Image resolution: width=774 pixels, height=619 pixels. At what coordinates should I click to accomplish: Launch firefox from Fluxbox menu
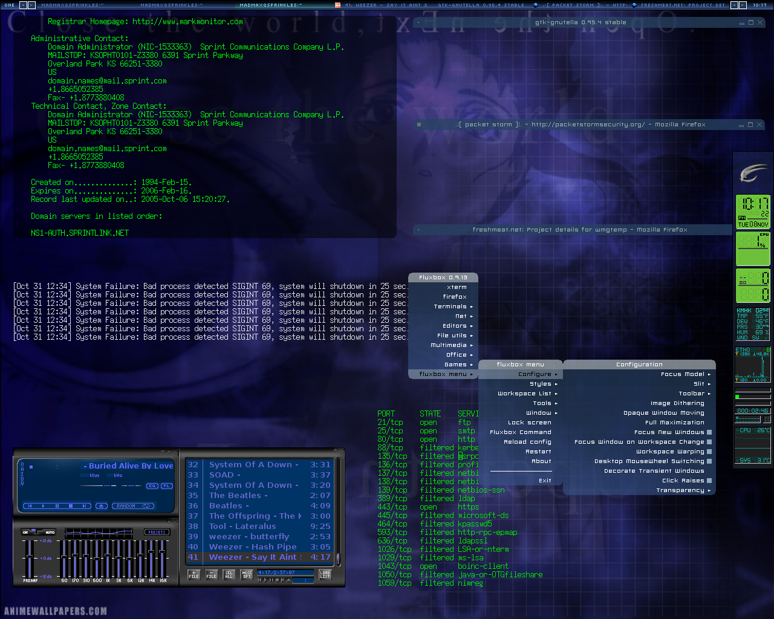coord(443,297)
